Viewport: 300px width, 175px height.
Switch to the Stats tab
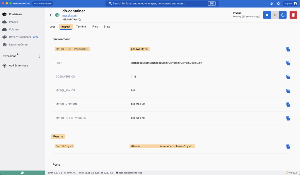pos(107,26)
